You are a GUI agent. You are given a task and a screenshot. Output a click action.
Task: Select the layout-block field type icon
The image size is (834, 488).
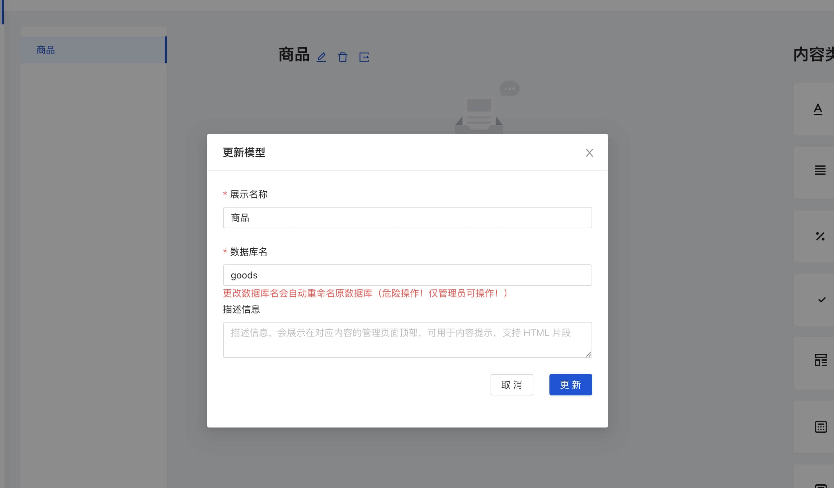(x=821, y=360)
